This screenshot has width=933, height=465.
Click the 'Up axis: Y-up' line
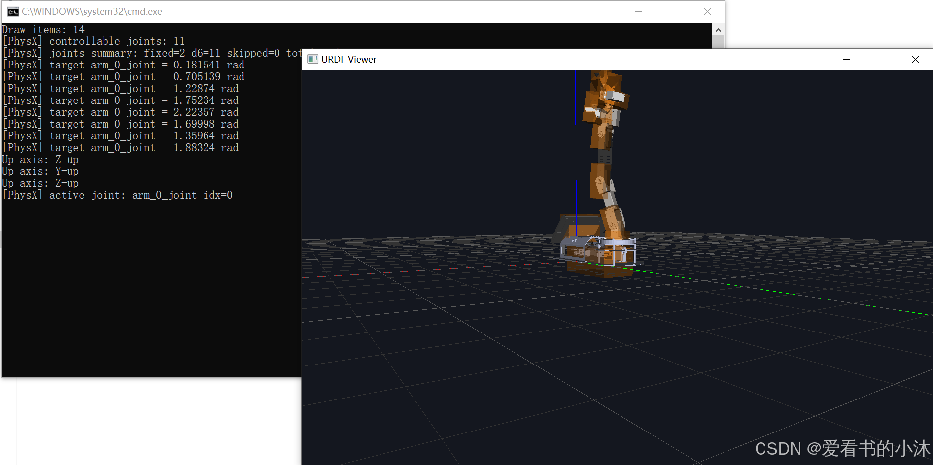pos(40,171)
